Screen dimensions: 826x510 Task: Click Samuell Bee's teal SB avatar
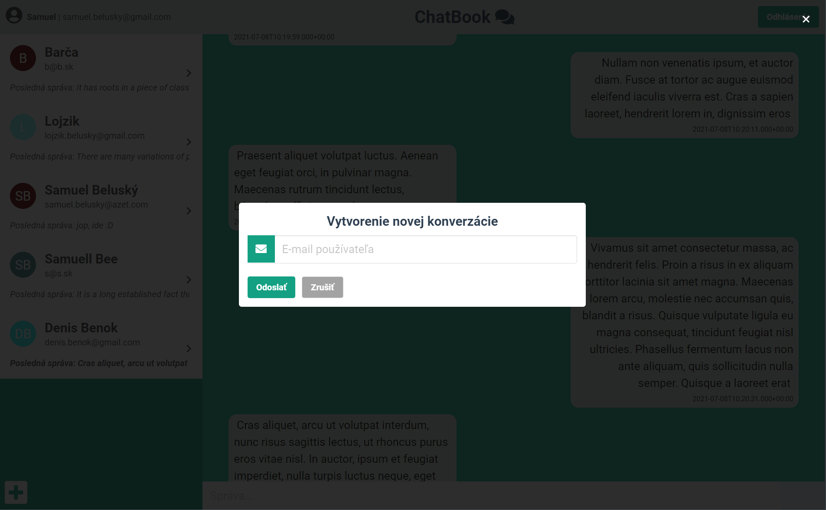[23, 265]
